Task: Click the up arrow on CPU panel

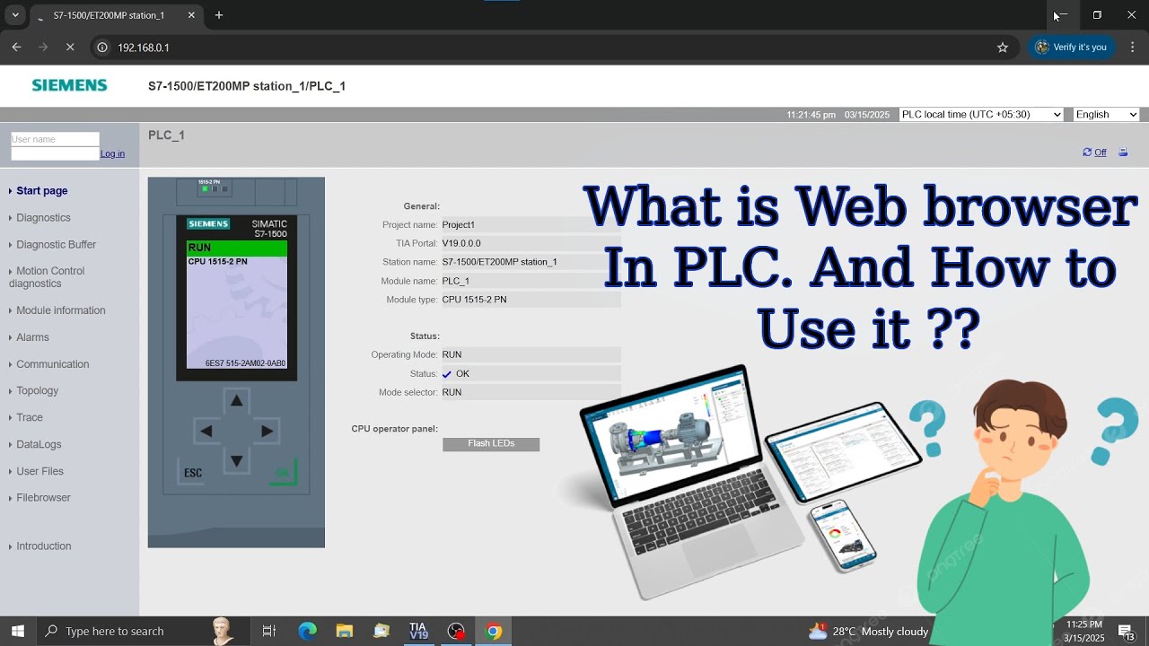Action: coord(236,401)
